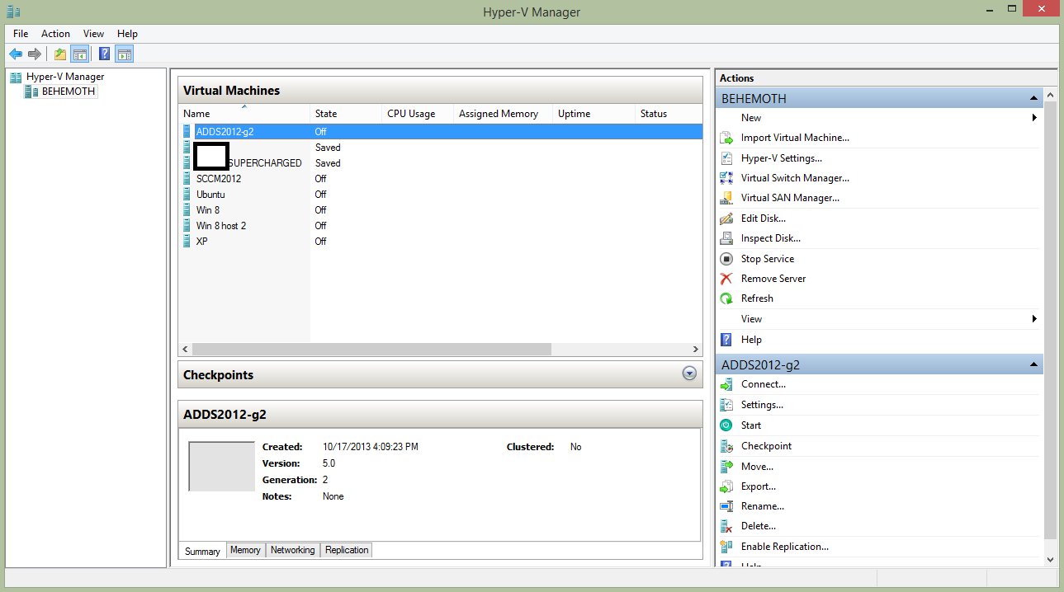Select the ADDS2012-g2 virtual machine row
Image resolution: width=1064 pixels, height=592 pixels.
tap(440, 131)
